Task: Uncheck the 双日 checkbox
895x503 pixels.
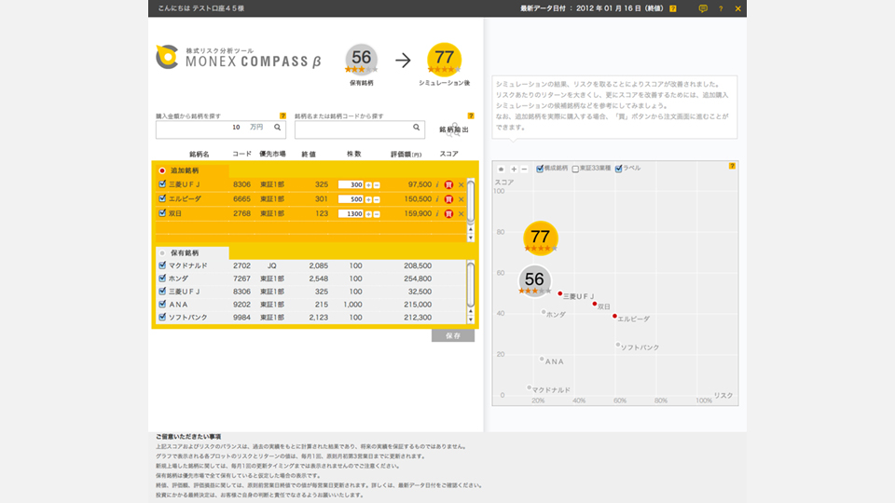Action: (x=162, y=212)
